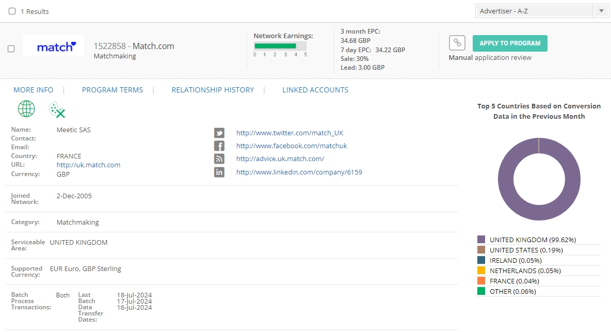The height and width of the screenshot is (332, 611).
Task: Click the '2-Dec-2005' joined date
Action: click(x=74, y=196)
